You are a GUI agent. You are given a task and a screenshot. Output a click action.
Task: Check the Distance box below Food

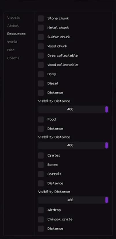[x=41, y=129]
